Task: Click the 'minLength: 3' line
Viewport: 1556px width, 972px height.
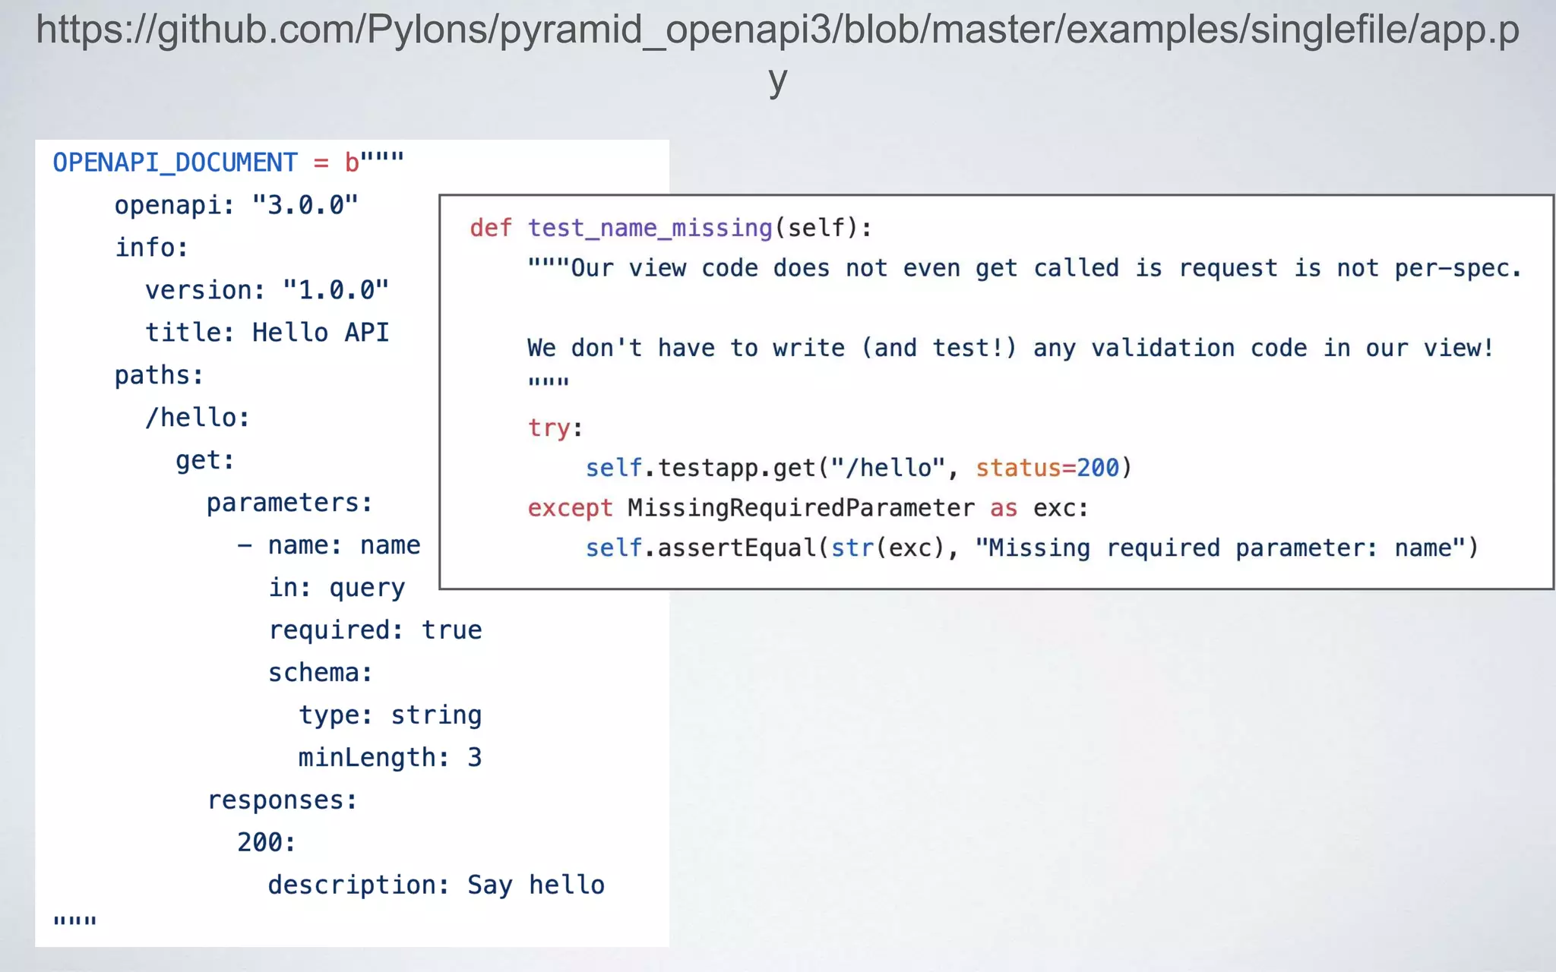Action: [x=390, y=758]
